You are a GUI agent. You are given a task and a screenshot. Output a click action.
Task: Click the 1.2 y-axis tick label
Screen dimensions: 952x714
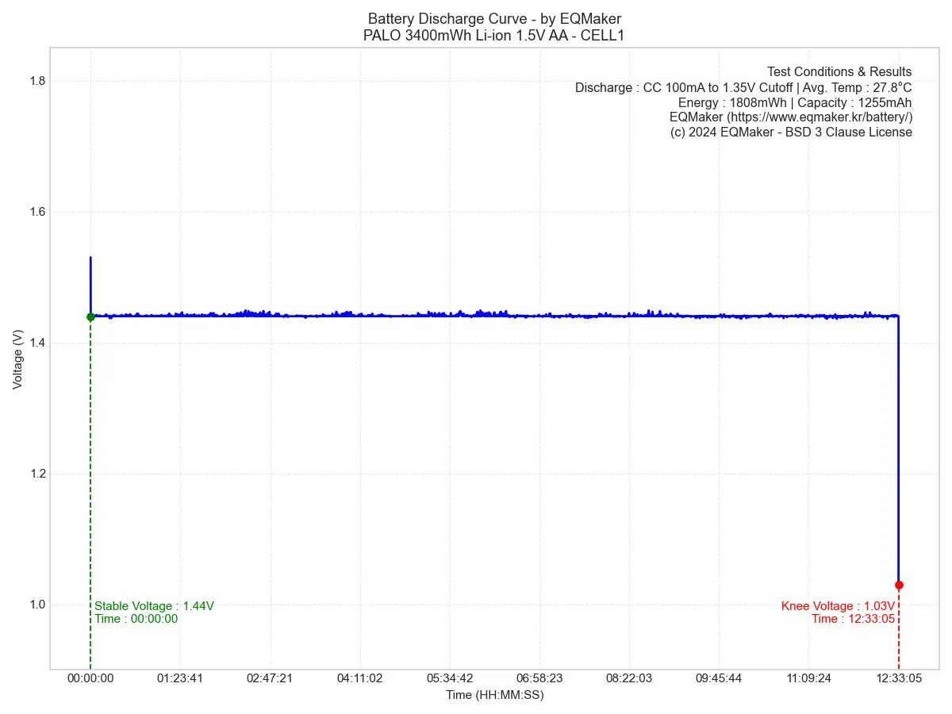point(37,474)
